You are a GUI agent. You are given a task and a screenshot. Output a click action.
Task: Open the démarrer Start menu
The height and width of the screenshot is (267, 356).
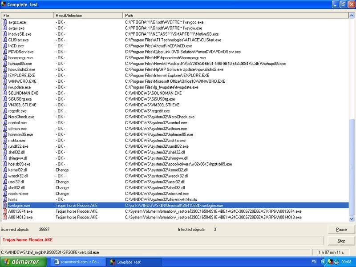click(23, 262)
